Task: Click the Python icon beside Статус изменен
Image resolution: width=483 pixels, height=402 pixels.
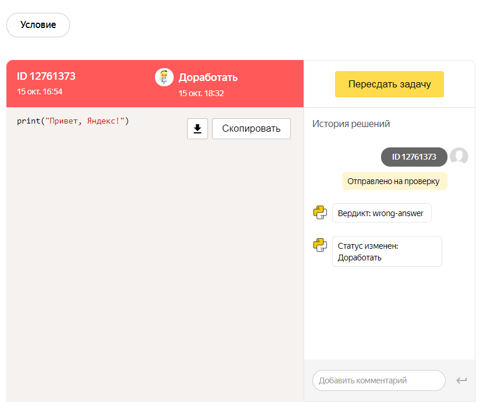Action: pos(320,245)
